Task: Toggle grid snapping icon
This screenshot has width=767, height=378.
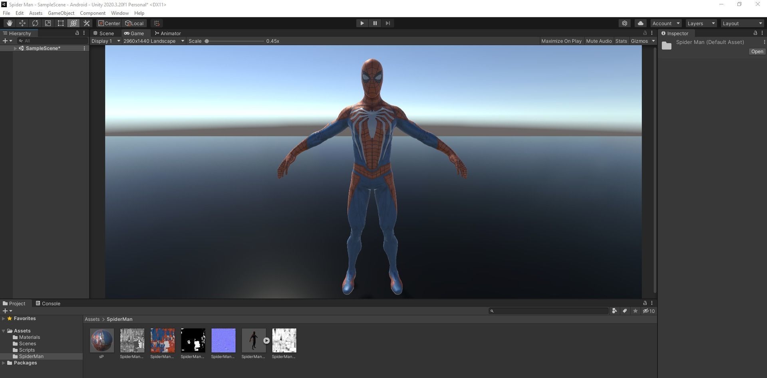Action: [x=157, y=23]
